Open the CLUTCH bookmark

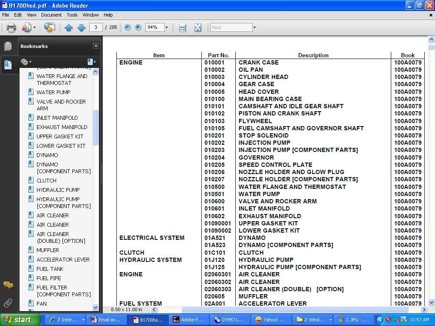pyautogui.click(x=46, y=181)
